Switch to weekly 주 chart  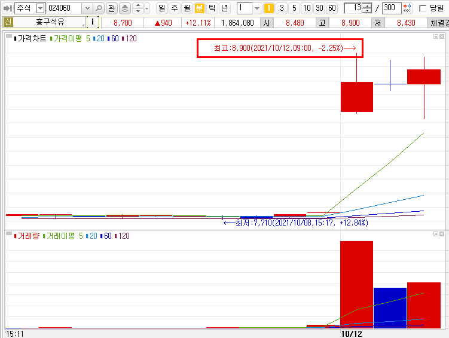click(175, 8)
